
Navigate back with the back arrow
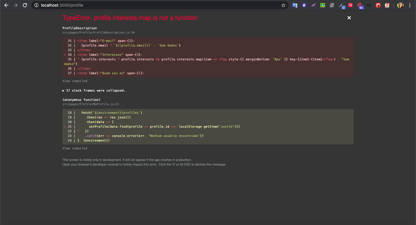[6, 5]
